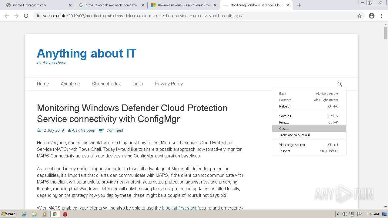Click the Chrome taskbar icon
The image size is (388, 218).
[55, 214]
